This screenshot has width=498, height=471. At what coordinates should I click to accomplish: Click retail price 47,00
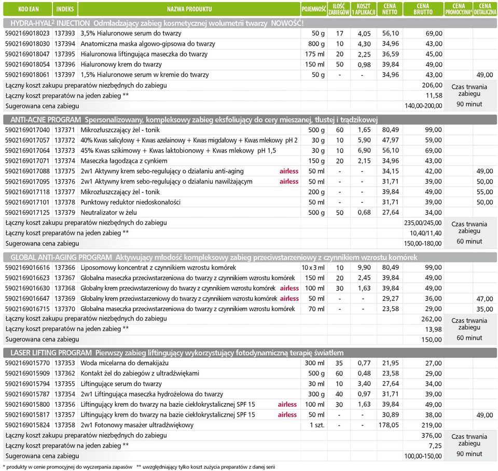(x=485, y=299)
